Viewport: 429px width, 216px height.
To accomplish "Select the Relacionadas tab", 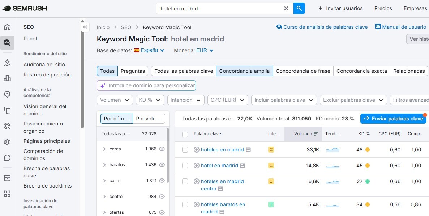I will click(x=409, y=71).
